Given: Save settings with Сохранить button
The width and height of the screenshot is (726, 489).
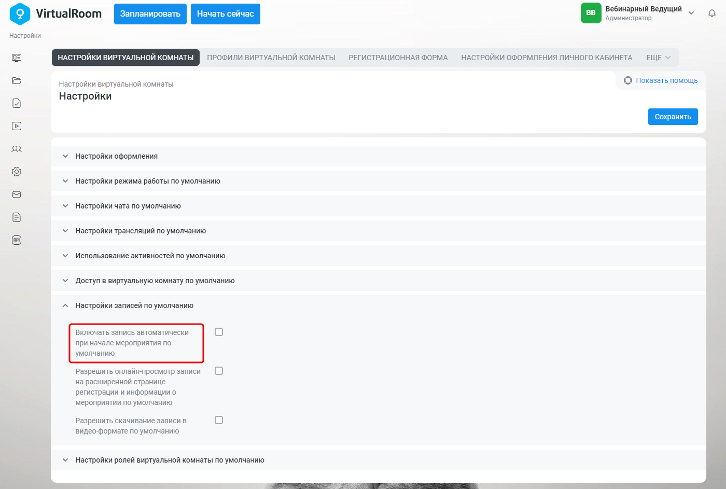Looking at the screenshot, I should click(x=673, y=117).
